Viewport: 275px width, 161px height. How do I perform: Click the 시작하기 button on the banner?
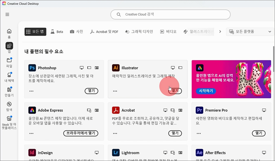coord(206,91)
